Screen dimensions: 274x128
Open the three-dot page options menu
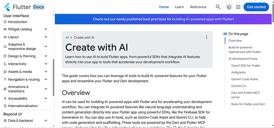click(207, 37)
